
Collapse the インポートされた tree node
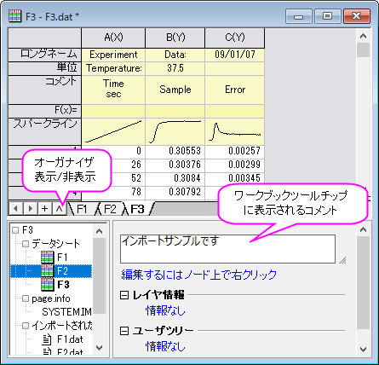26,326
